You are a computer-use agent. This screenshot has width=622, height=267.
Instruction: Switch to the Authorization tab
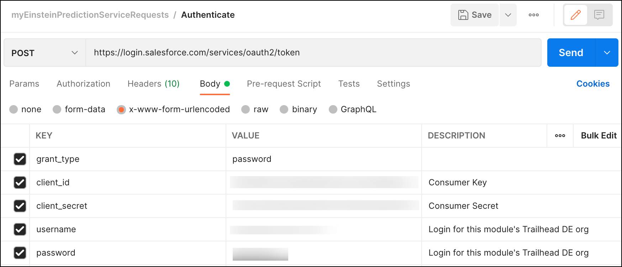(83, 84)
